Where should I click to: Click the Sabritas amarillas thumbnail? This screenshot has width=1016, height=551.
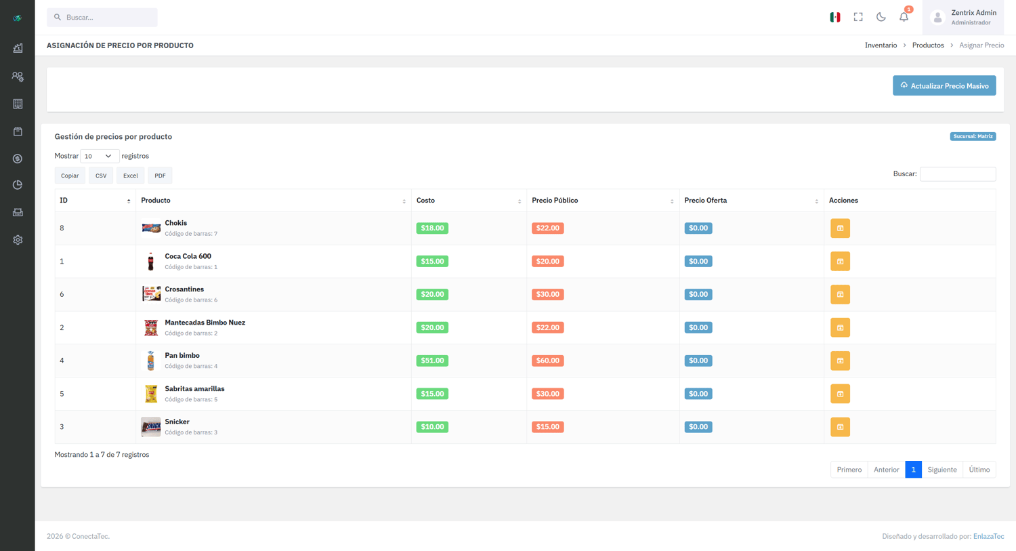151,394
